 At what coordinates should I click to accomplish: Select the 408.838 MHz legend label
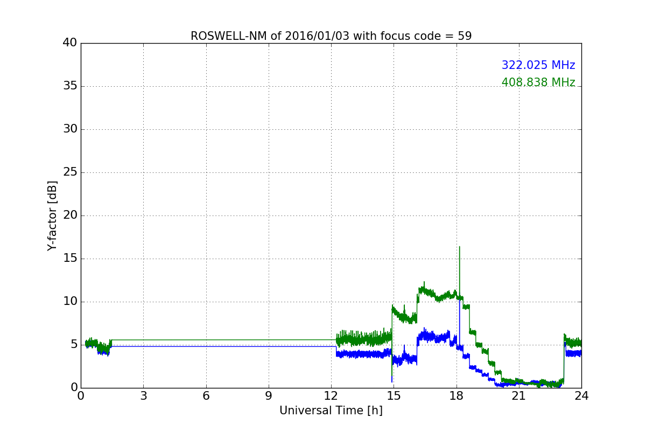[x=538, y=82]
